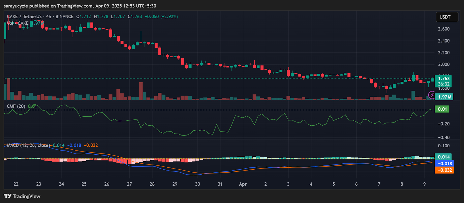Click date 22 on the time axis
This screenshot has height=203, width=464.
tap(16, 184)
